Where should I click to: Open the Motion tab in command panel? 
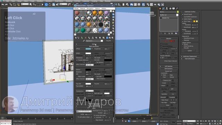[x=170, y=9]
